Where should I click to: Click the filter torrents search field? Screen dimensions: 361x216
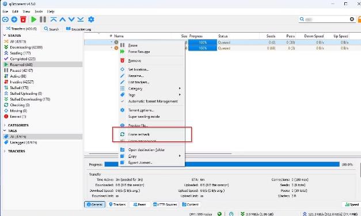pos(327,20)
